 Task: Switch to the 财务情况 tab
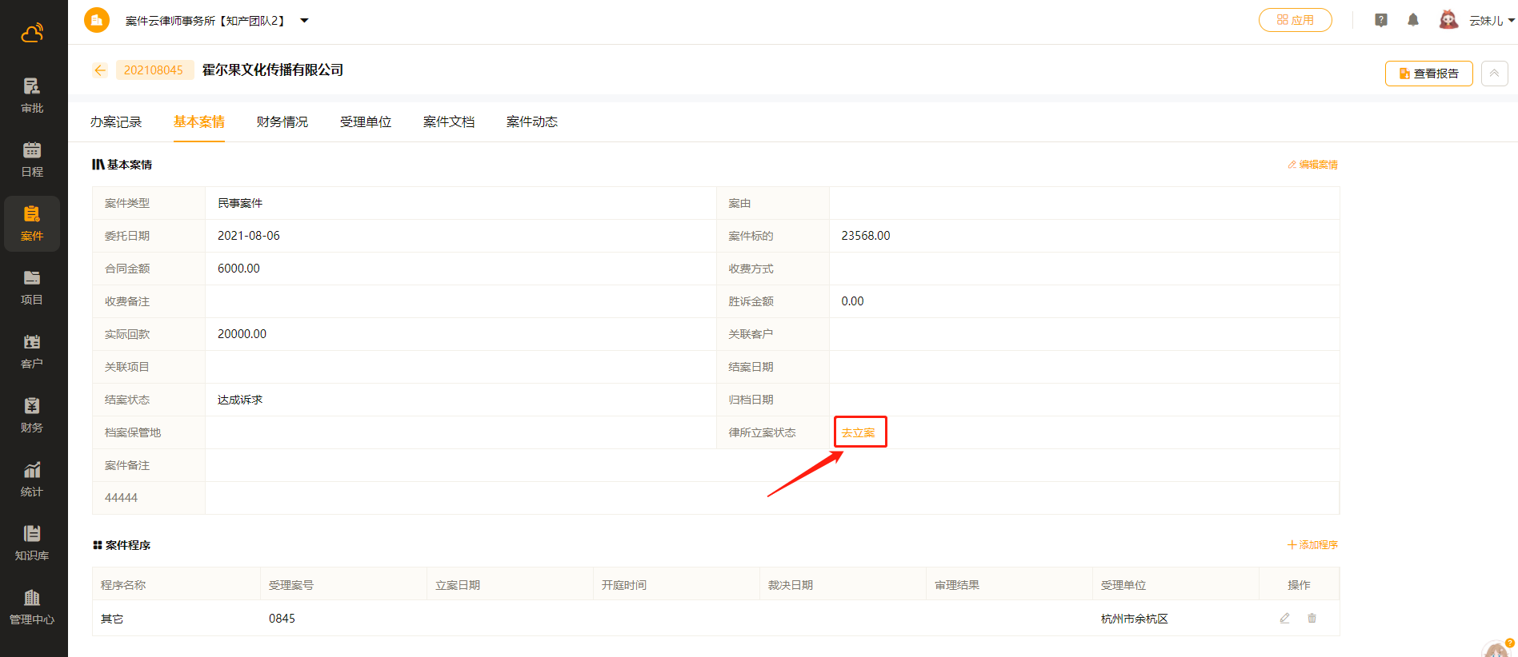point(282,121)
